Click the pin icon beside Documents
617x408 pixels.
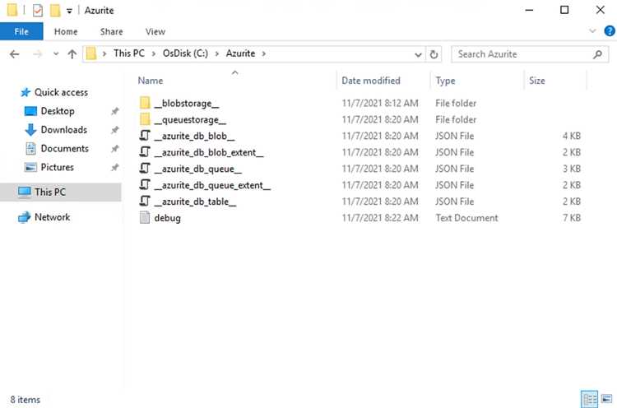coord(114,149)
